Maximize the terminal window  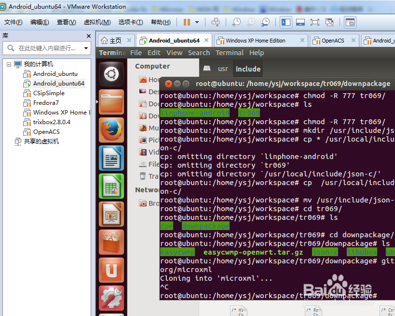[186, 84]
